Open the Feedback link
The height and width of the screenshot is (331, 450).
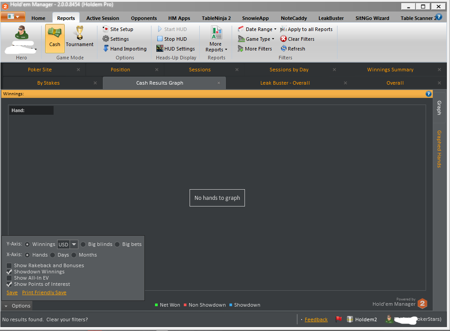pyautogui.click(x=316, y=319)
